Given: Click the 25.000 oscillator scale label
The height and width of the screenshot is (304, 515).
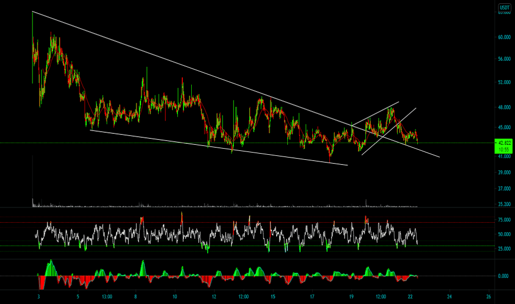Looking at the screenshot, I should [504, 249].
